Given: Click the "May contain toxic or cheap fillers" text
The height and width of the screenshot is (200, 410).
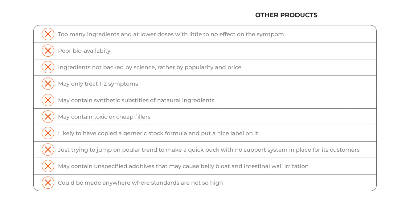Looking at the screenshot, I should click(x=104, y=117).
